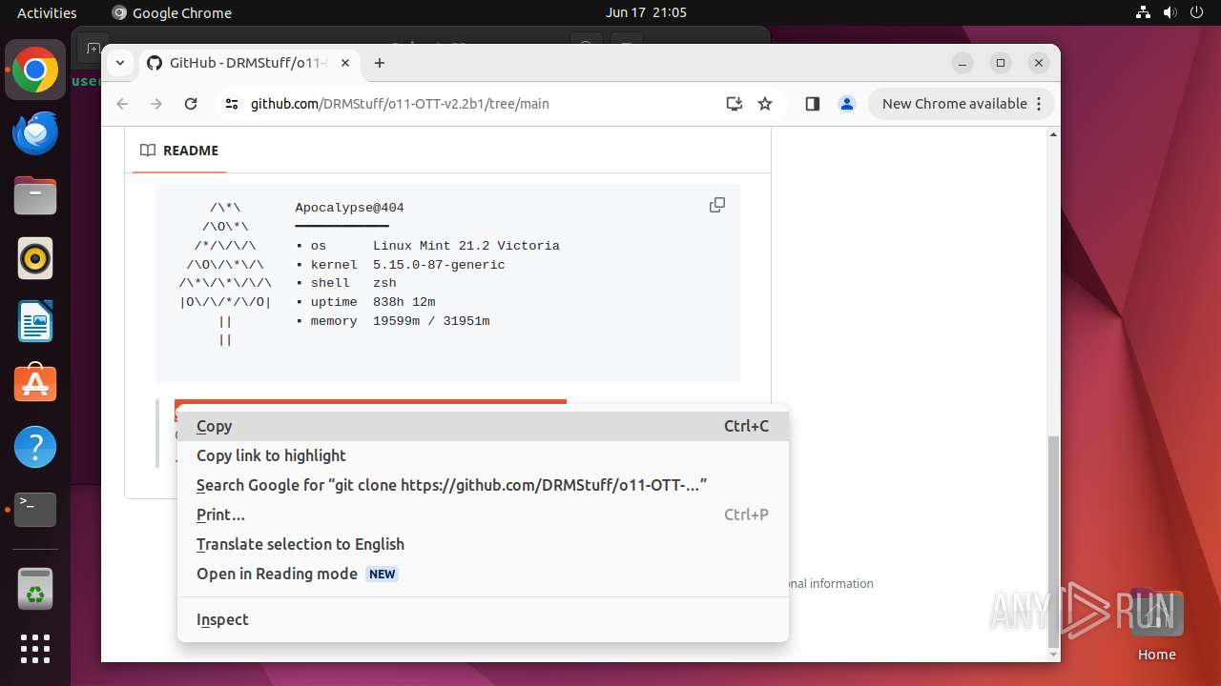Choose Inspect from the context menu
The height and width of the screenshot is (686, 1221).
[483, 619]
